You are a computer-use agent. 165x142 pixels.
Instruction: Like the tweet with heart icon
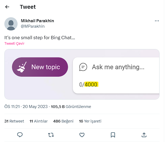point(82,135)
